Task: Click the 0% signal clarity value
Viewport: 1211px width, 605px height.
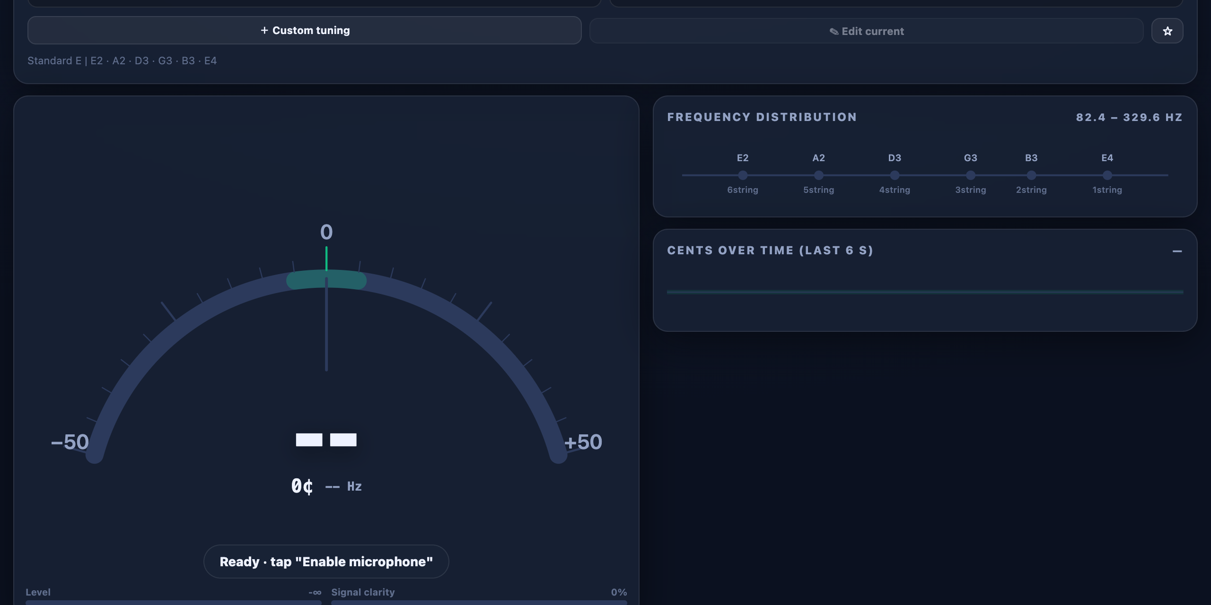Action: [x=619, y=592]
